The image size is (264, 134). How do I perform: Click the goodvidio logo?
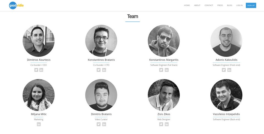[16, 6]
